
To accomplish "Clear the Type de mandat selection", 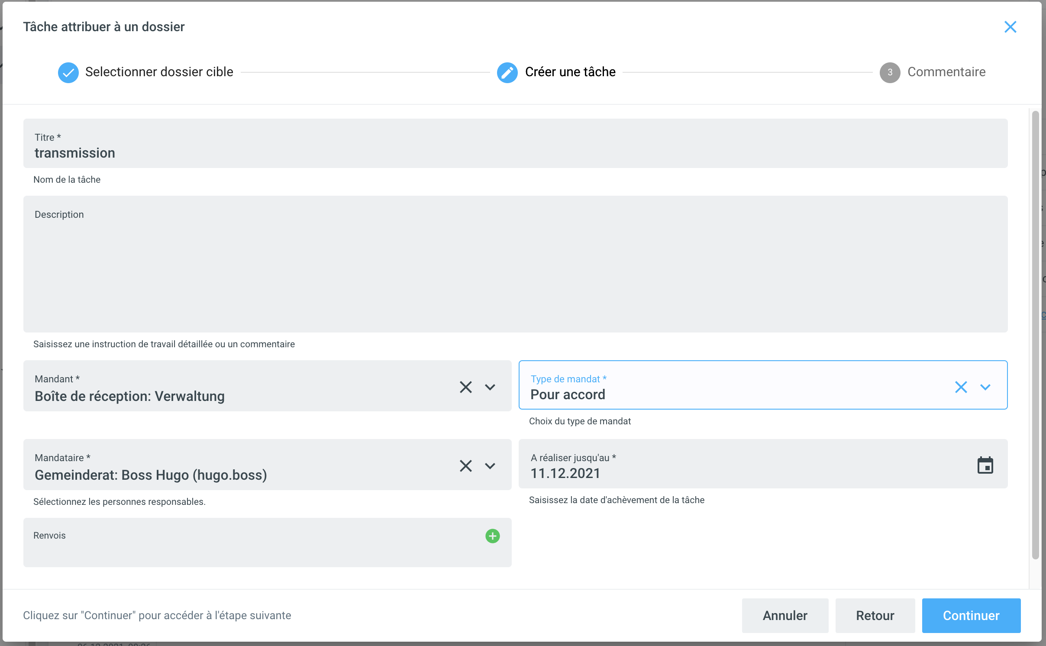I will coord(961,387).
